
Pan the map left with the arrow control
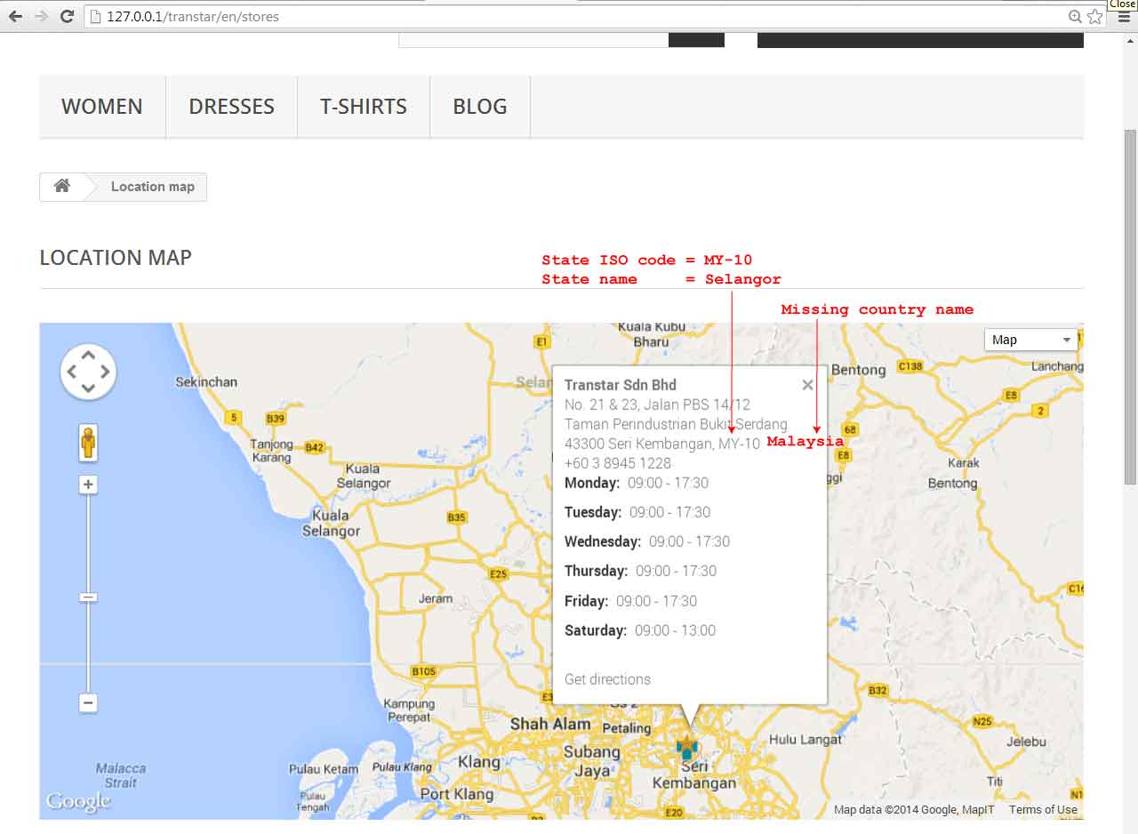coord(71,372)
